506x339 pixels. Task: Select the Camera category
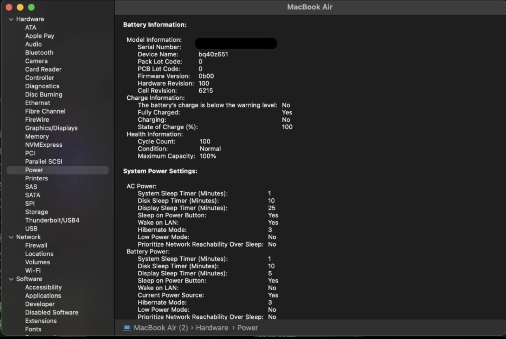[36, 61]
